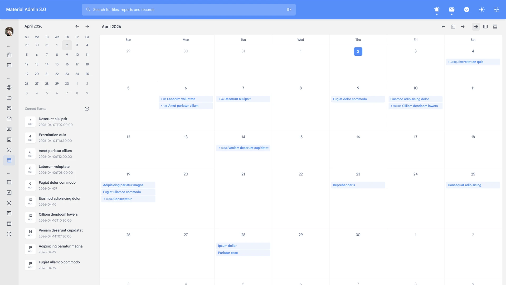Open the table grid sidebar icon
506x285 pixels.
[9, 224]
